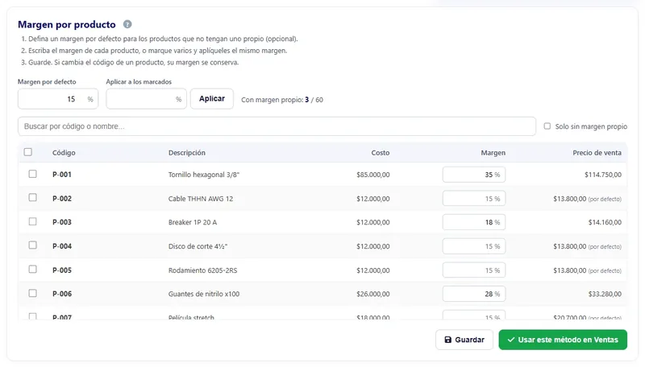The image size is (645, 367).
Task: Select the checkbox of row P-003
Action: point(32,221)
